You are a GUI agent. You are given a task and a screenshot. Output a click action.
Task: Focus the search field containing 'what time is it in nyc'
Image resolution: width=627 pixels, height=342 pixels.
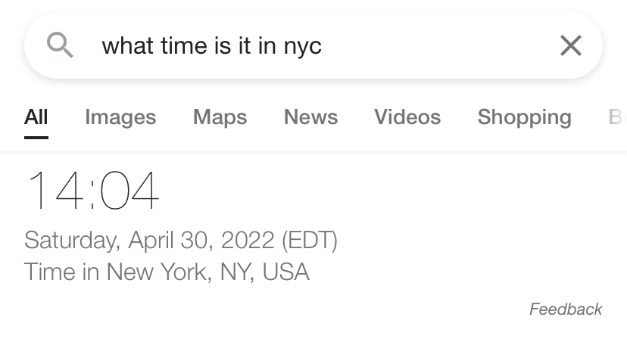[x=211, y=46]
